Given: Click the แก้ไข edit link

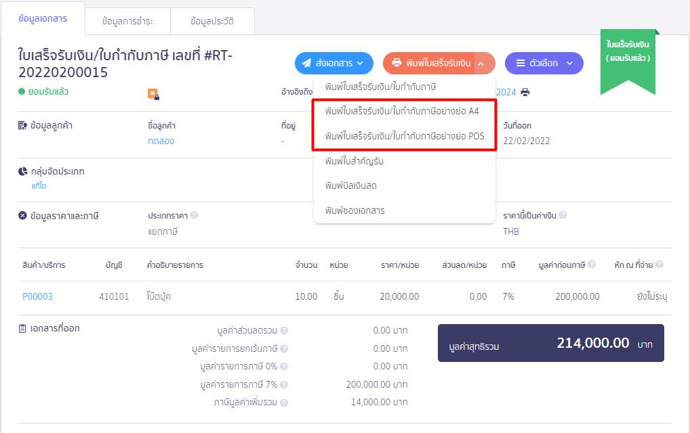Looking at the screenshot, I should [39, 186].
